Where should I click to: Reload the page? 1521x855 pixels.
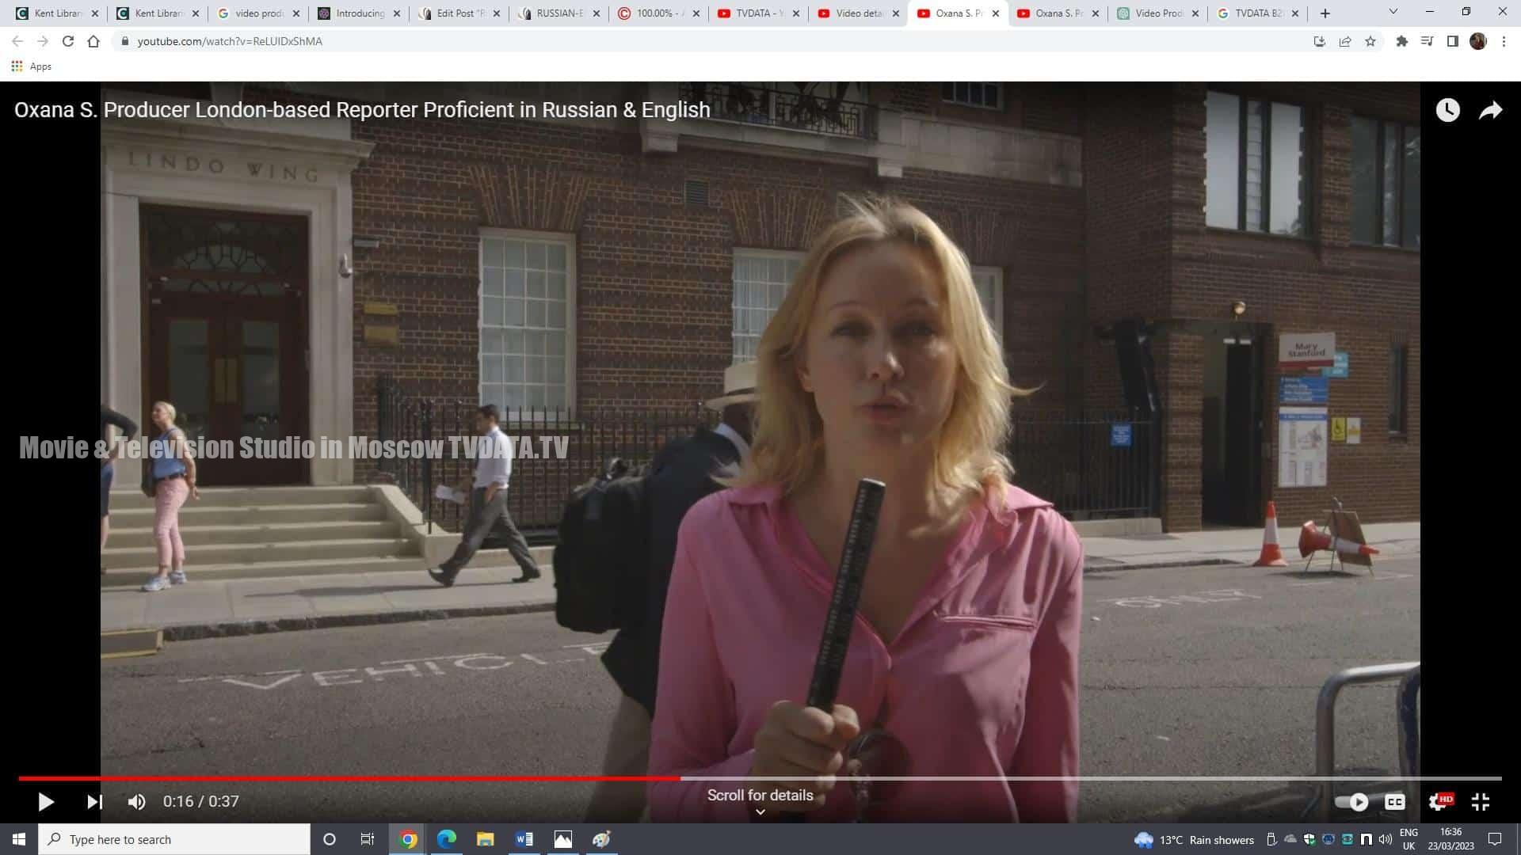click(68, 41)
